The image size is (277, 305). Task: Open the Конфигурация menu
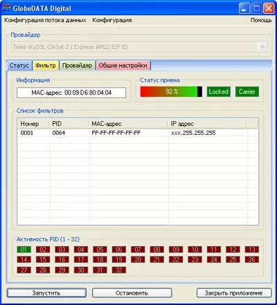(x=112, y=20)
